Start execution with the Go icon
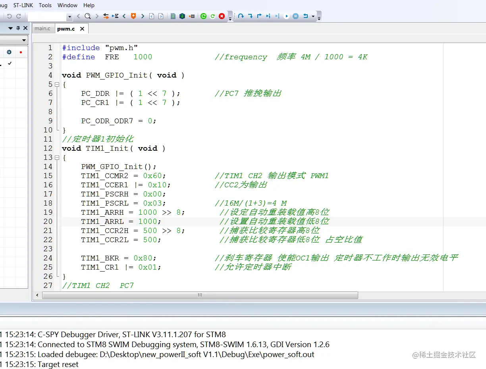 tap(286, 16)
